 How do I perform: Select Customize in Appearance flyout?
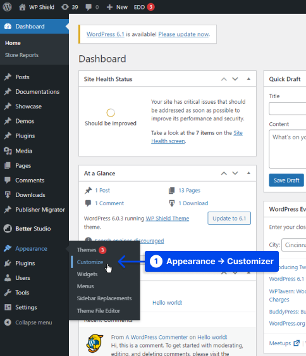click(x=90, y=262)
